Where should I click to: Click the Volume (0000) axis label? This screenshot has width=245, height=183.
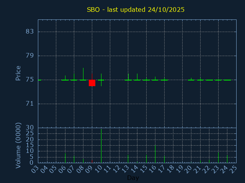18,145
